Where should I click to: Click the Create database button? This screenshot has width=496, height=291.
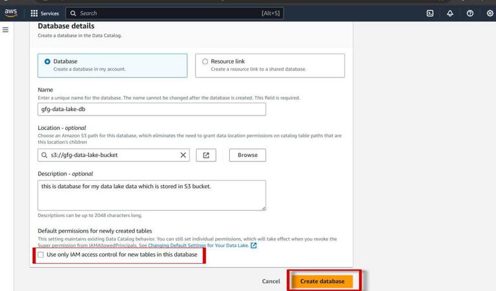322,281
